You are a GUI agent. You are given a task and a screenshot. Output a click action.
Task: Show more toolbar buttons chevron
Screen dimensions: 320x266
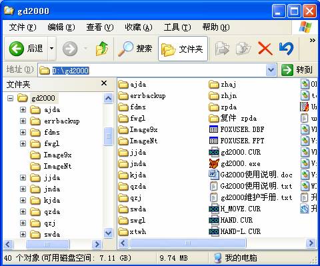313,40
